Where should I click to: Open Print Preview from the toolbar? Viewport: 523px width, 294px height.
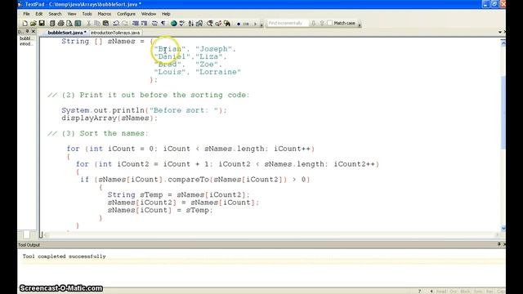(x=69, y=24)
